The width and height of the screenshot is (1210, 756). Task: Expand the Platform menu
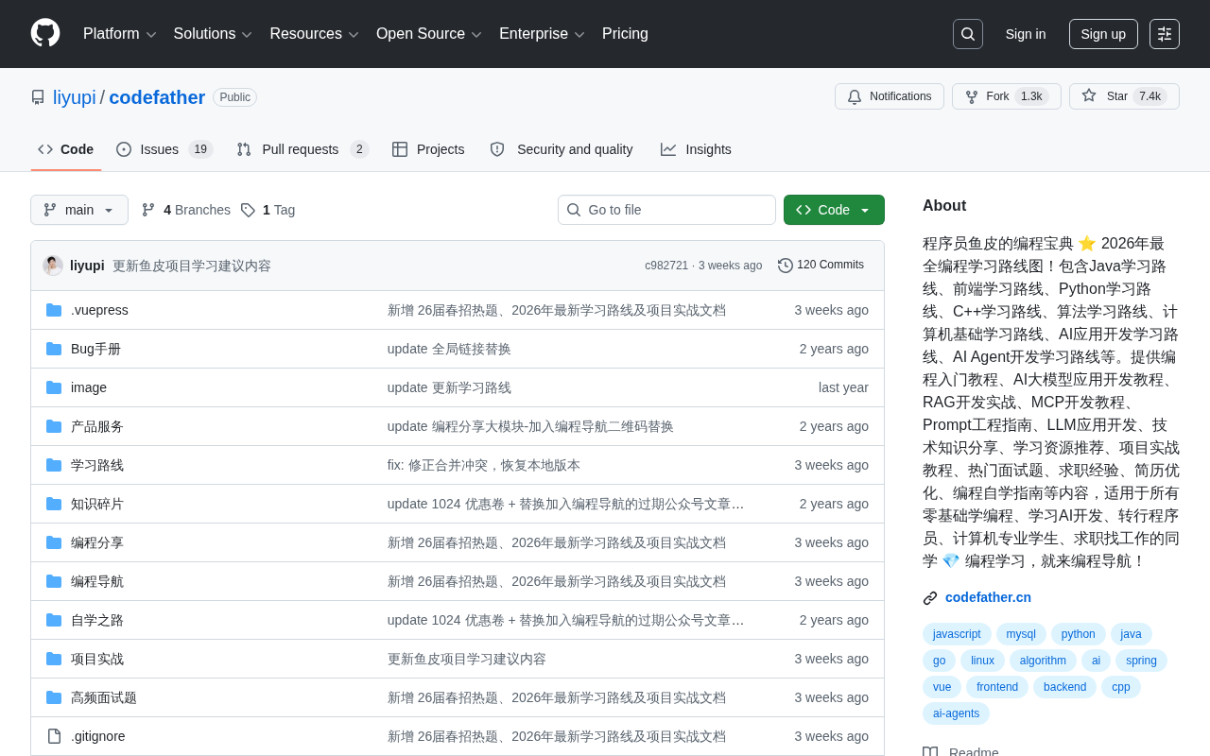pyautogui.click(x=120, y=34)
